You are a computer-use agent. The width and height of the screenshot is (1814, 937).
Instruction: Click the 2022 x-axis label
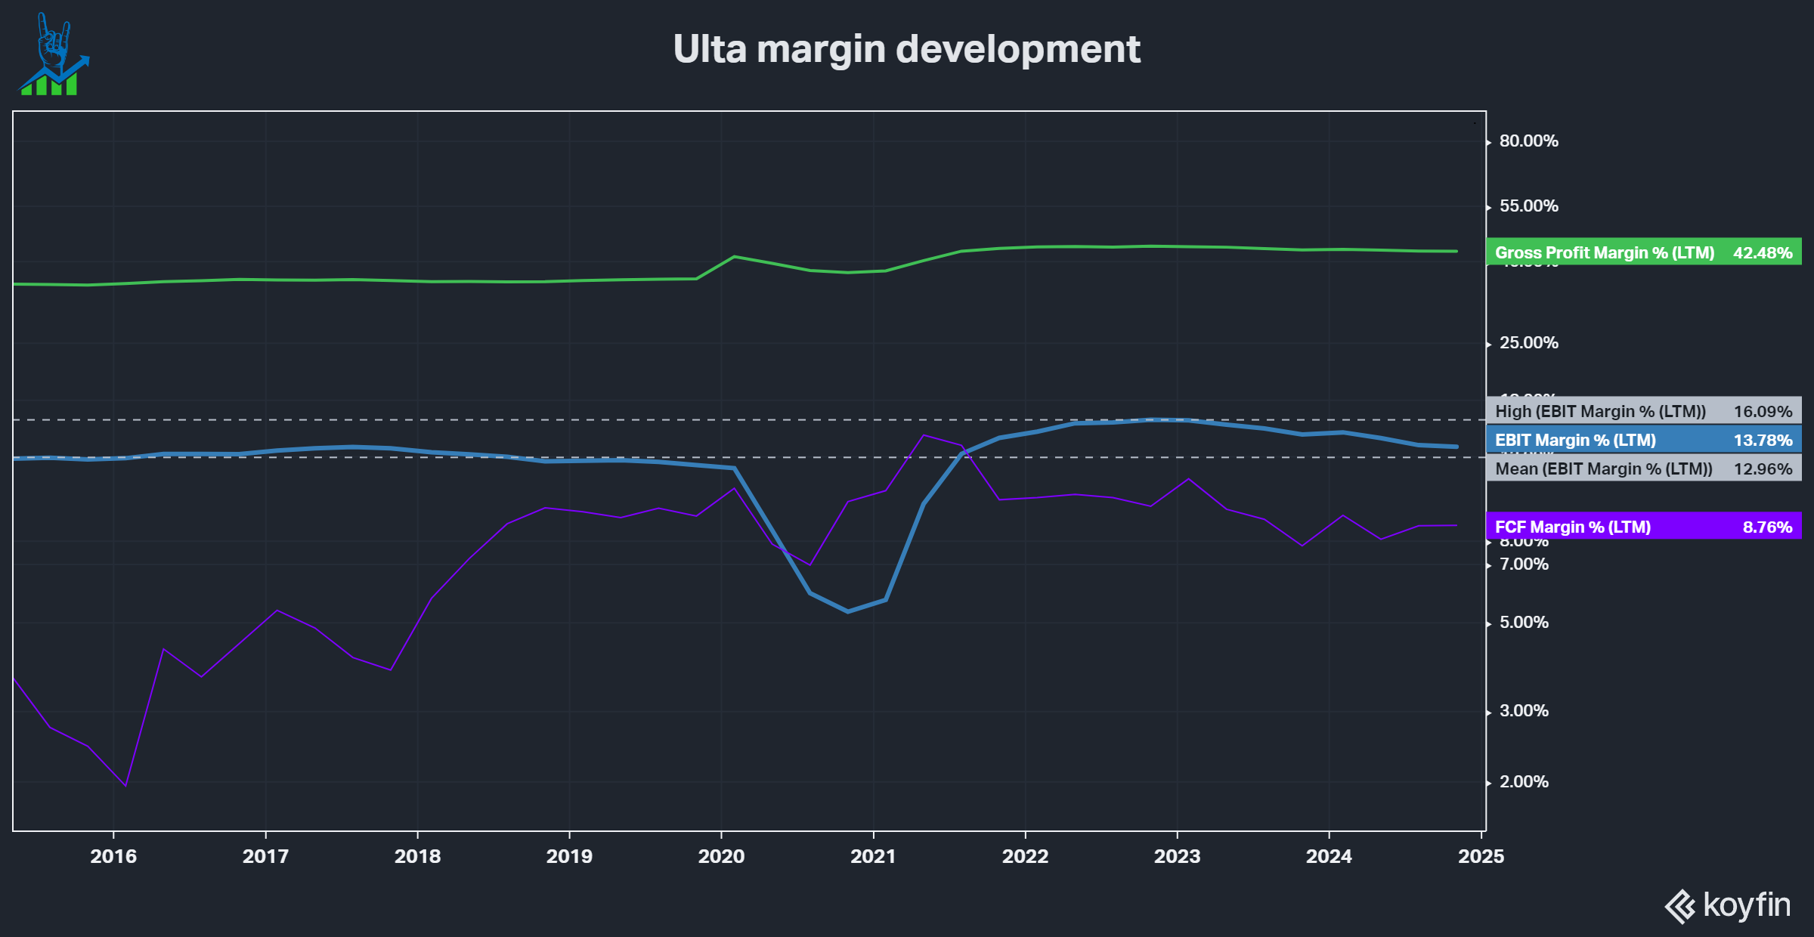click(x=1025, y=856)
